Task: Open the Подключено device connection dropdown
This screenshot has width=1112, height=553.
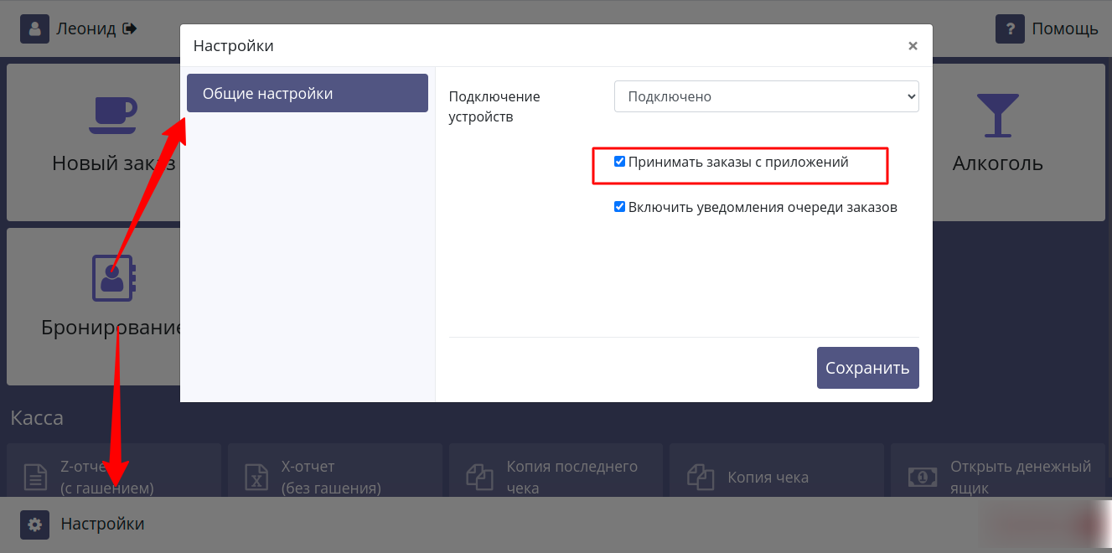Action: click(766, 96)
